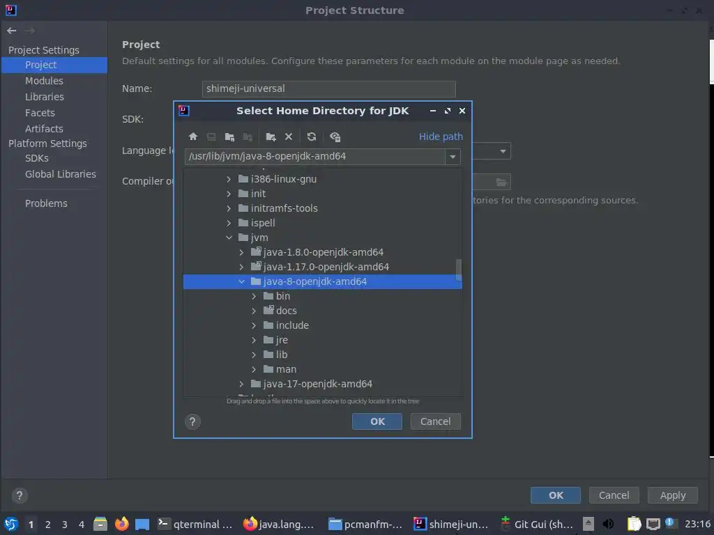
Task: Expand the java-17-openjdk-amd64 folder
Action: point(241,384)
